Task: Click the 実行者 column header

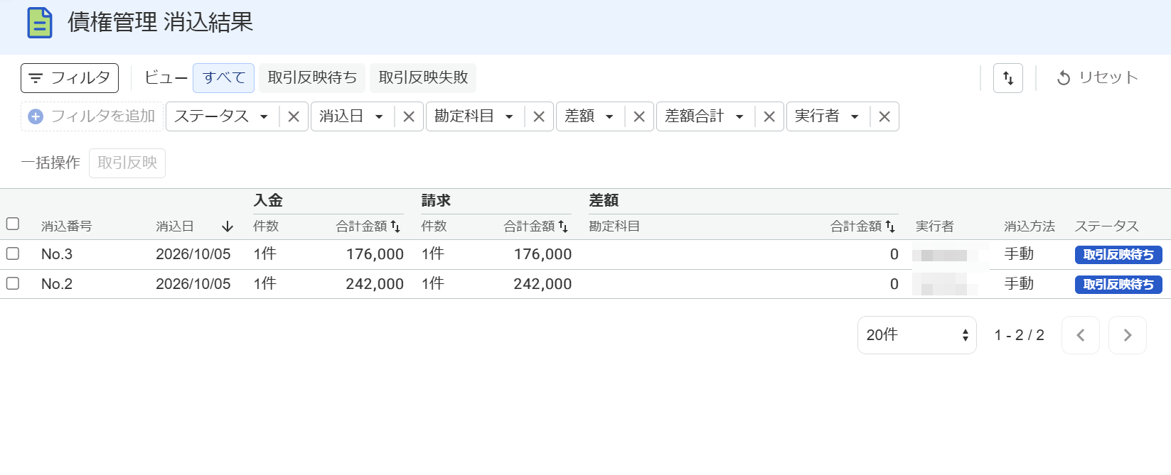Action: (x=934, y=226)
